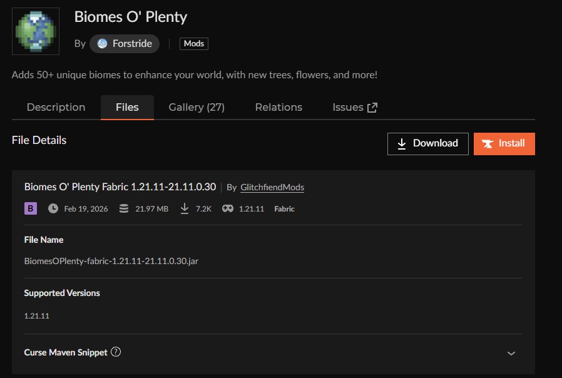This screenshot has height=378, width=562.
Task: Click the game controller version icon
Action: 228,208
